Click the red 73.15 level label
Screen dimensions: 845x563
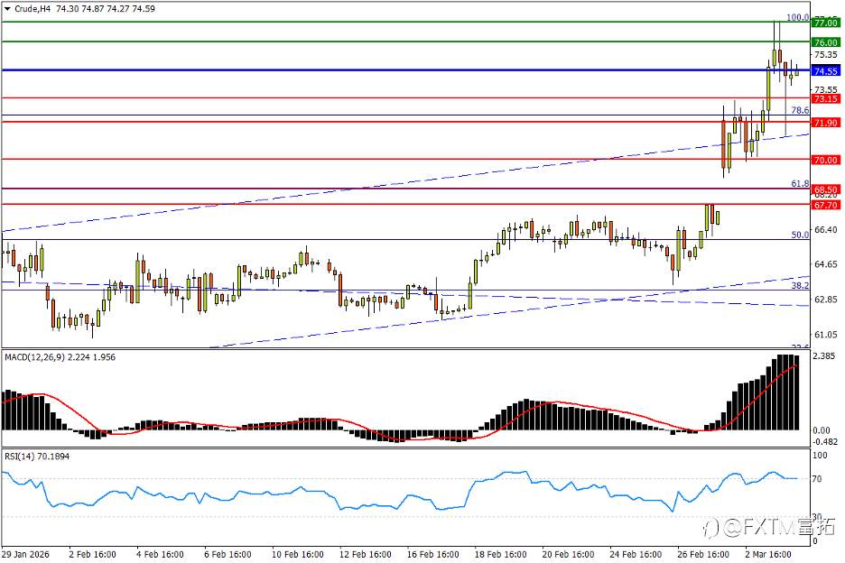[x=825, y=98]
